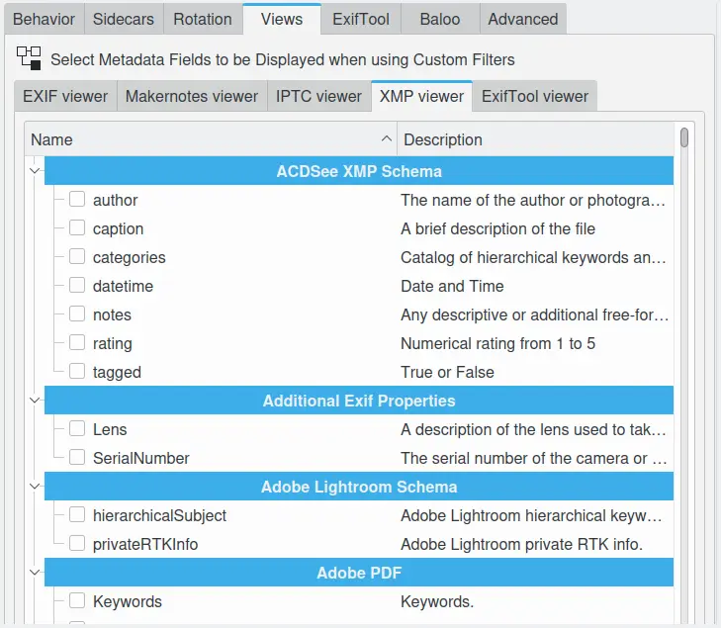Enable the Adobe PDF Keywords checkbox

click(77, 601)
